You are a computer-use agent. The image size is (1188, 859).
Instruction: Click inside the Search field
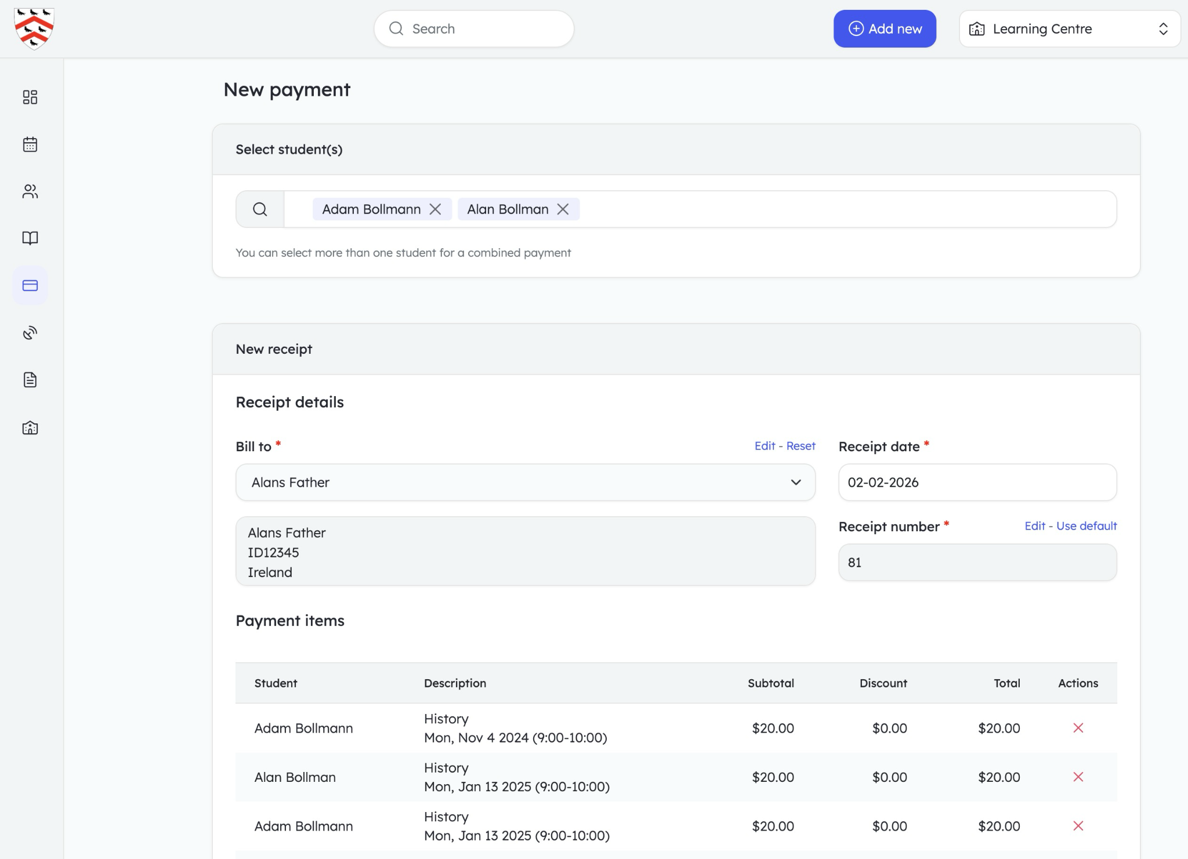coord(473,28)
